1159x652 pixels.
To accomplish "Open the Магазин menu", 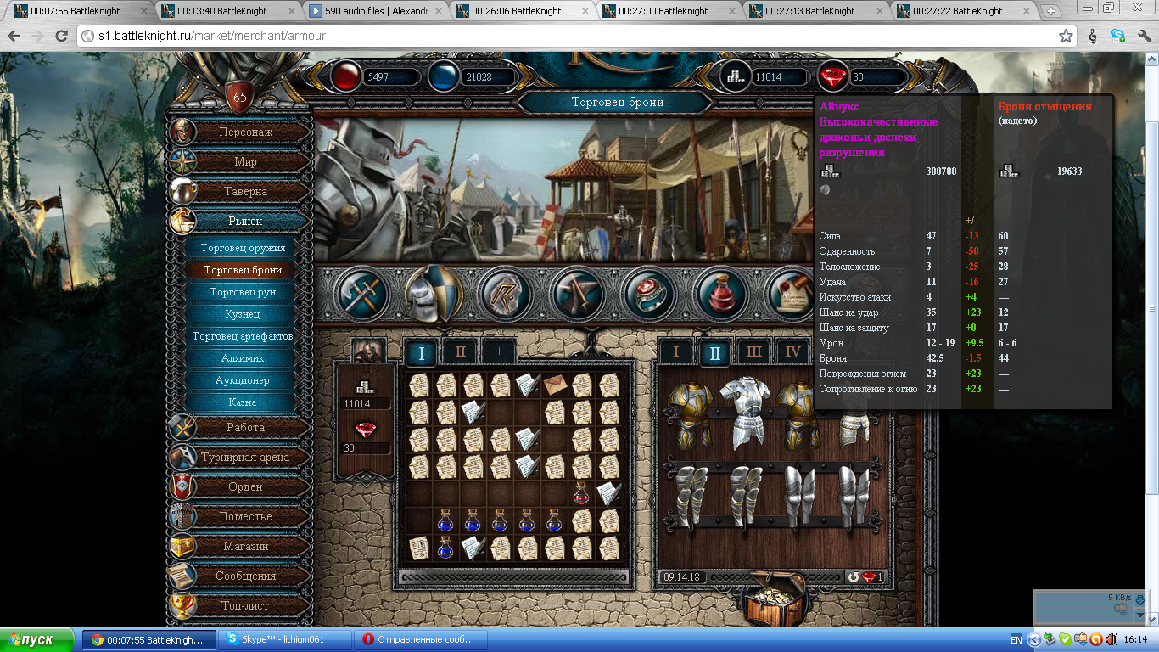I will [x=245, y=546].
